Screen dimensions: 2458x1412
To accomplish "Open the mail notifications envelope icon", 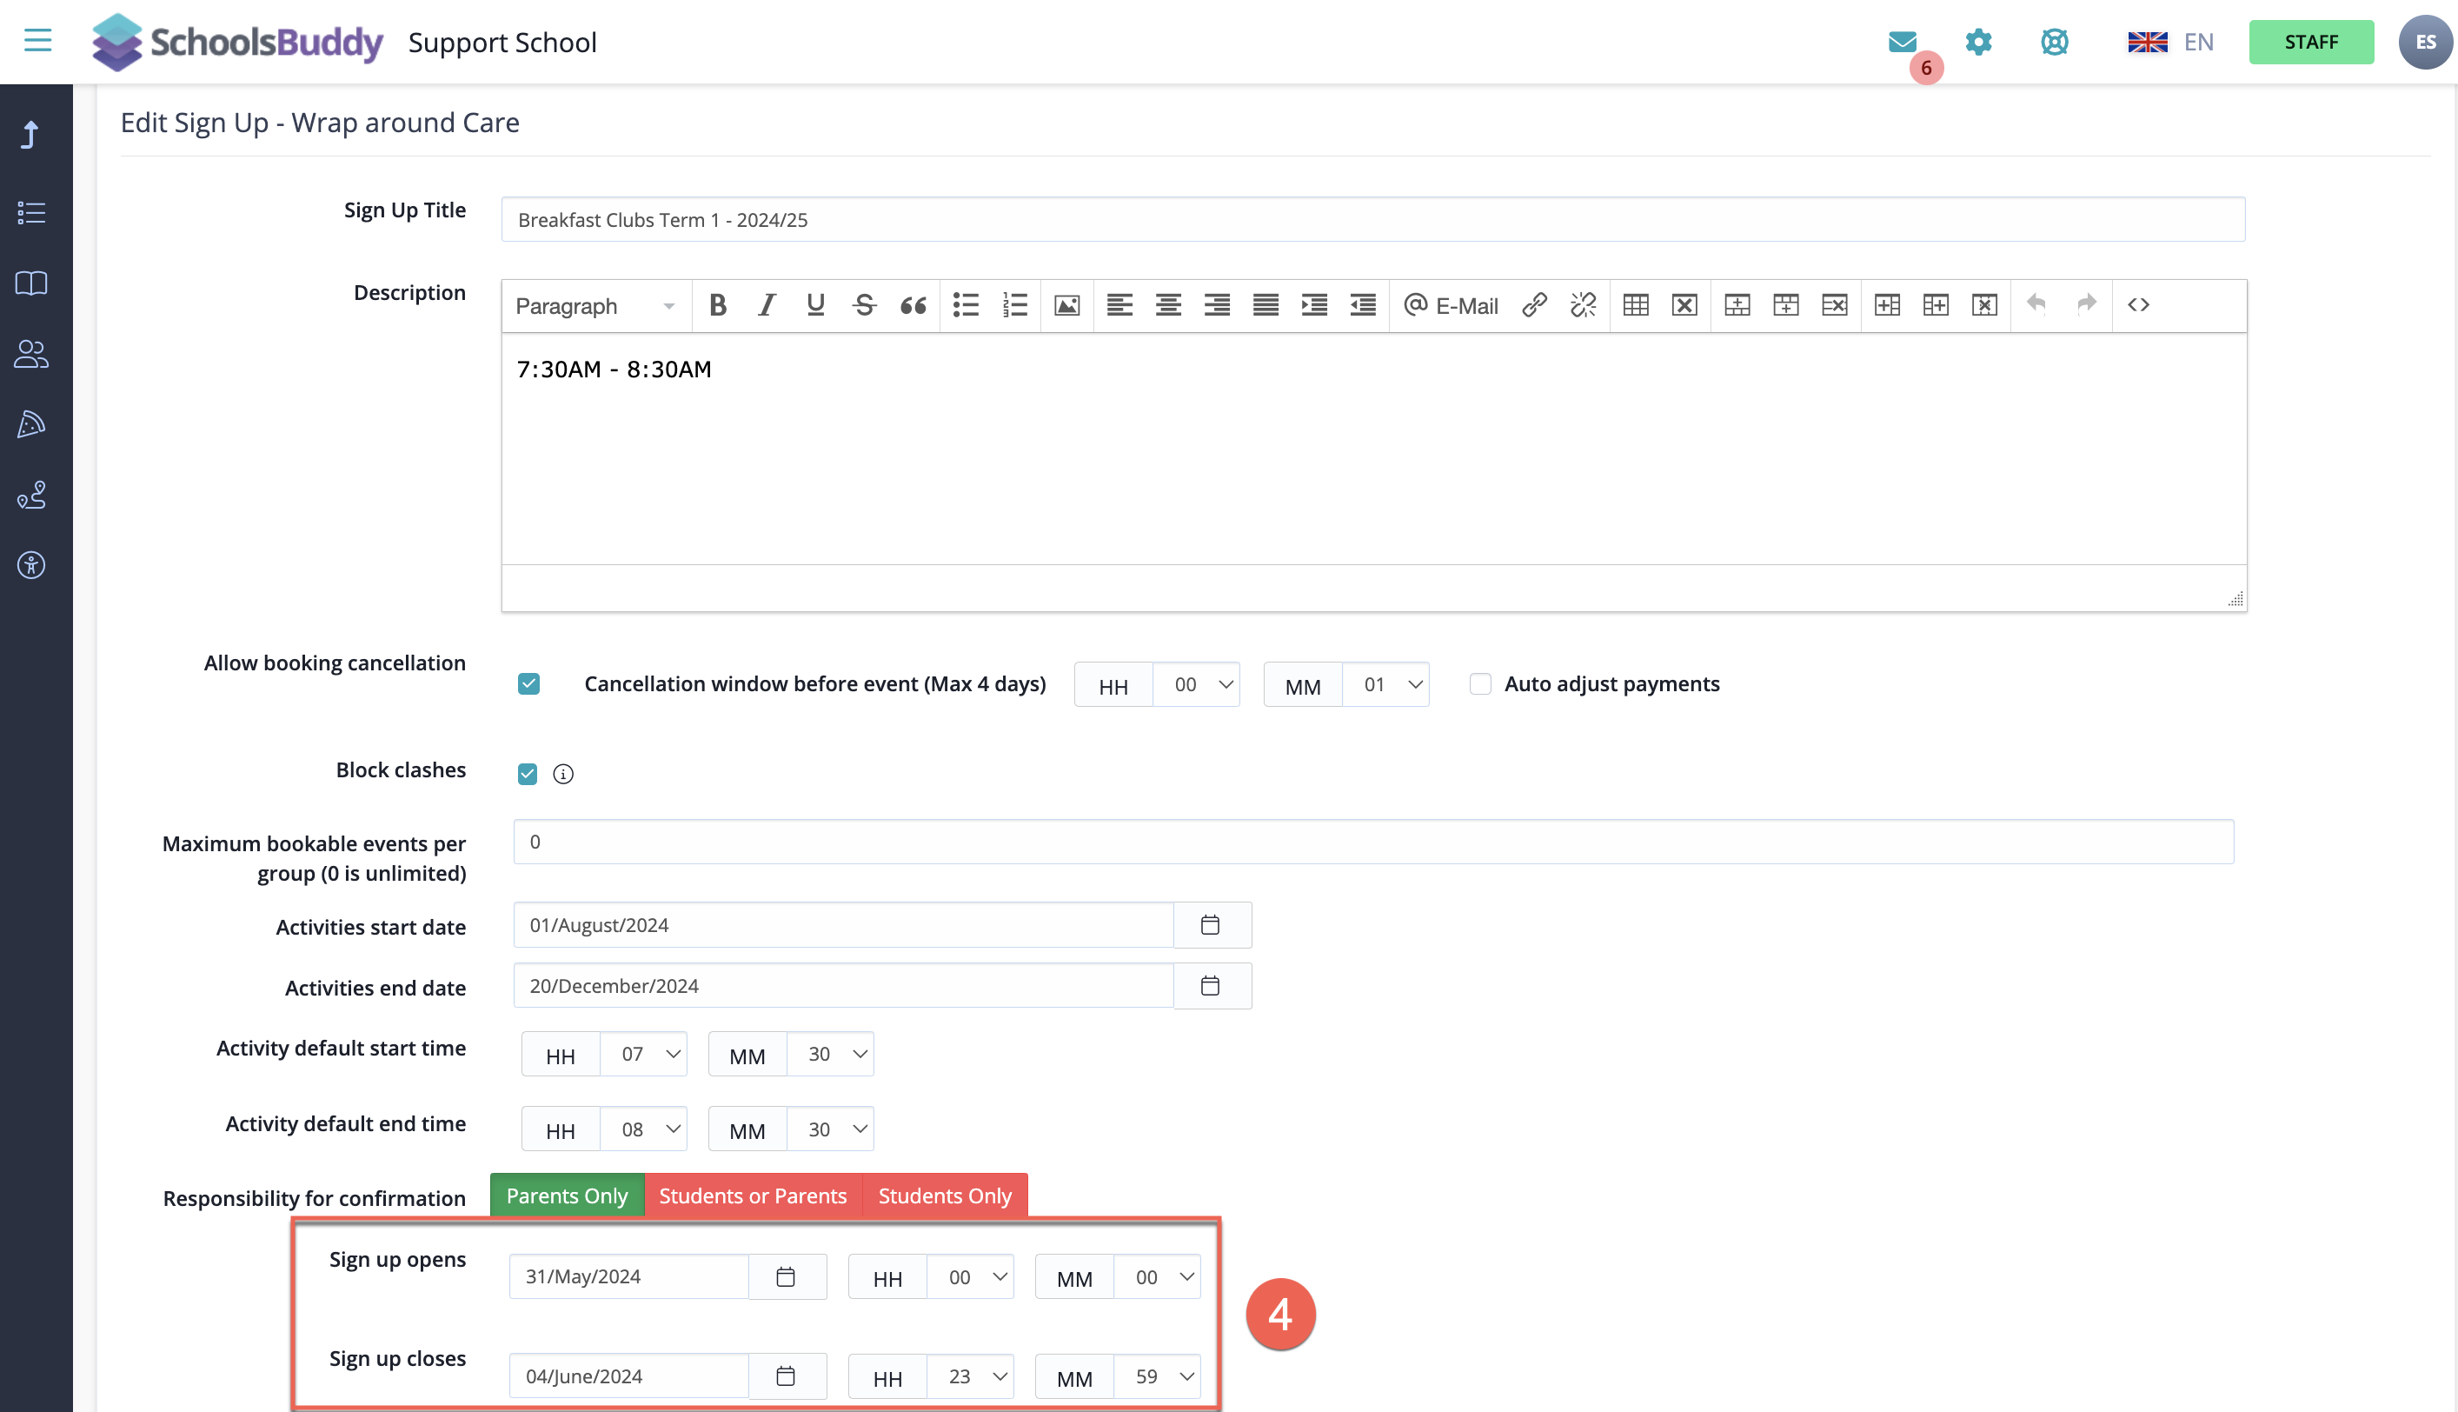I will tap(1902, 42).
